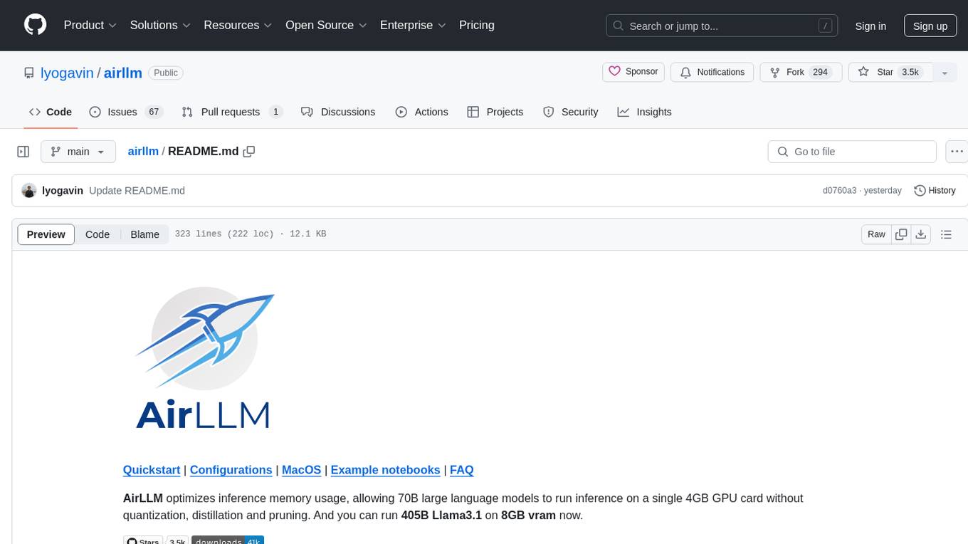The width and height of the screenshot is (968, 544).
Task: Expand the Product menu
Action: click(90, 25)
